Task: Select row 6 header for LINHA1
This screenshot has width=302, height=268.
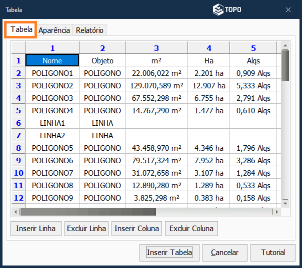Action: point(18,123)
